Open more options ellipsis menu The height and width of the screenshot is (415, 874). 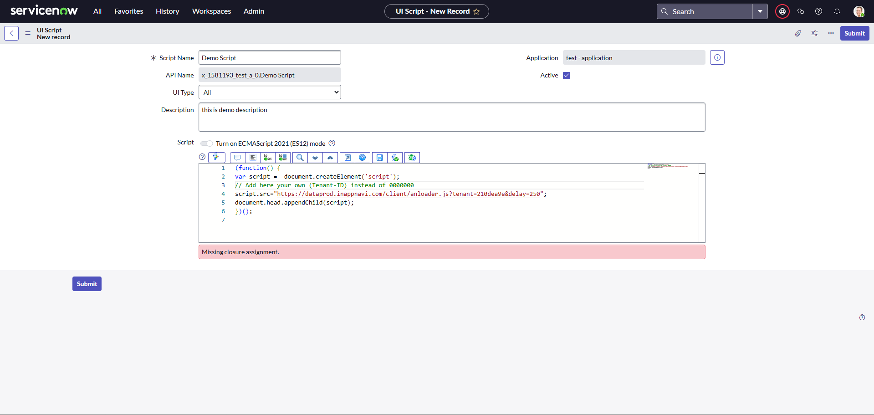coord(831,33)
